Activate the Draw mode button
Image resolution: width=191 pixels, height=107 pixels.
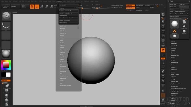click(37, 7)
